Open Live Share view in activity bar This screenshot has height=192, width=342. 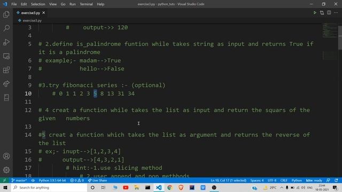(6, 84)
